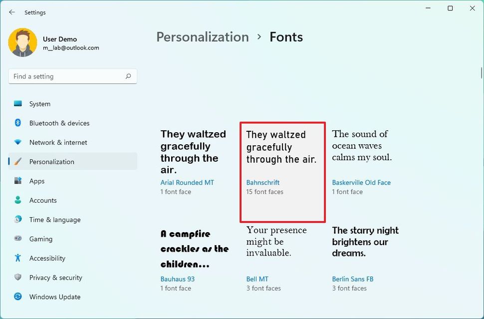Open the Bahnschrift font details
Image resolution: width=484 pixels, height=319 pixels.
tap(282, 171)
